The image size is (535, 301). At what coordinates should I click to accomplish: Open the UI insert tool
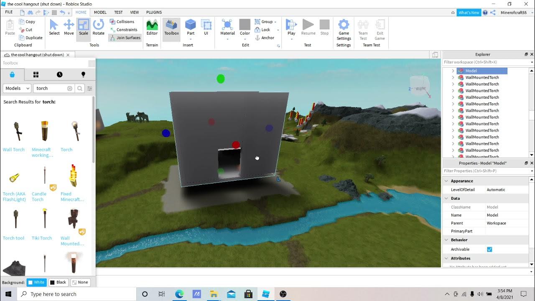click(x=206, y=28)
